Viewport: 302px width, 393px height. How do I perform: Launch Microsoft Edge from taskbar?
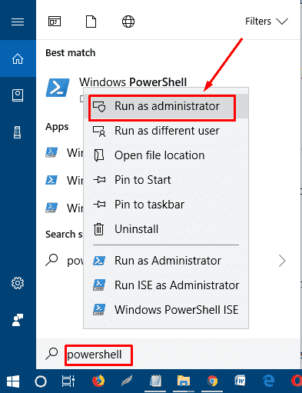click(x=268, y=381)
